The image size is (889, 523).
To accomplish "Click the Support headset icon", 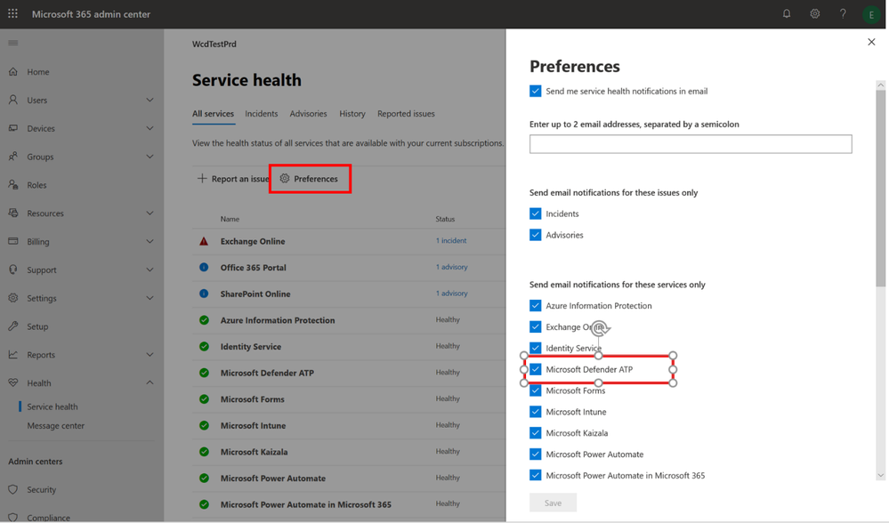I will coord(13,270).
